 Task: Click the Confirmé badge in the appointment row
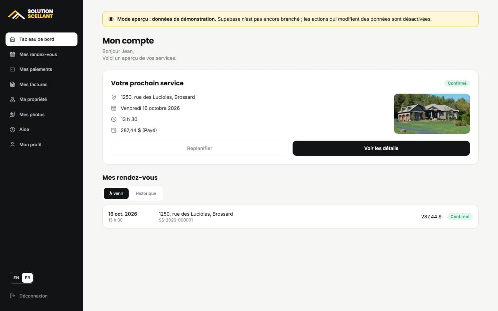[x=460, y=217]
